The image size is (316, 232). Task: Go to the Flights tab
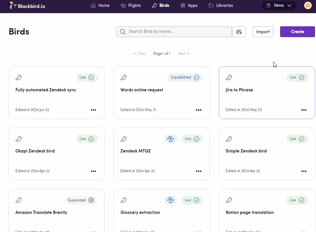[x=131, y=5]
